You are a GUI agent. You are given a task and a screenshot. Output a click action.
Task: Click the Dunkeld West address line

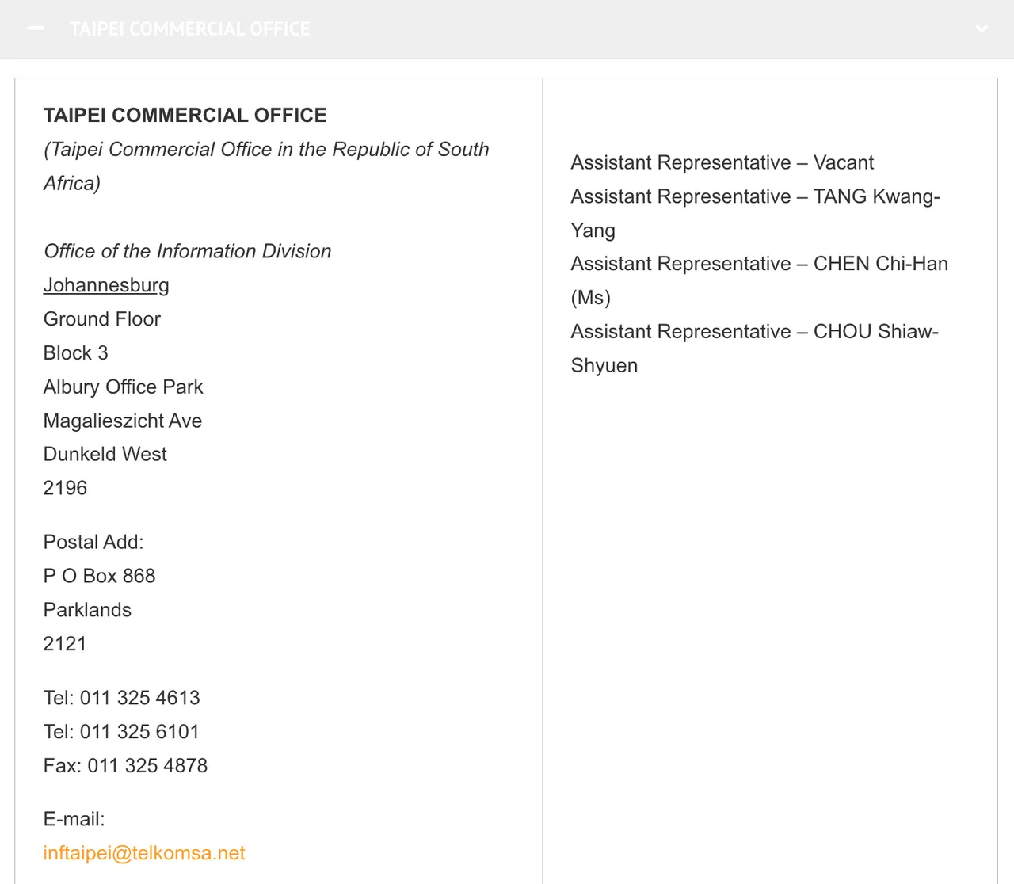105,454
